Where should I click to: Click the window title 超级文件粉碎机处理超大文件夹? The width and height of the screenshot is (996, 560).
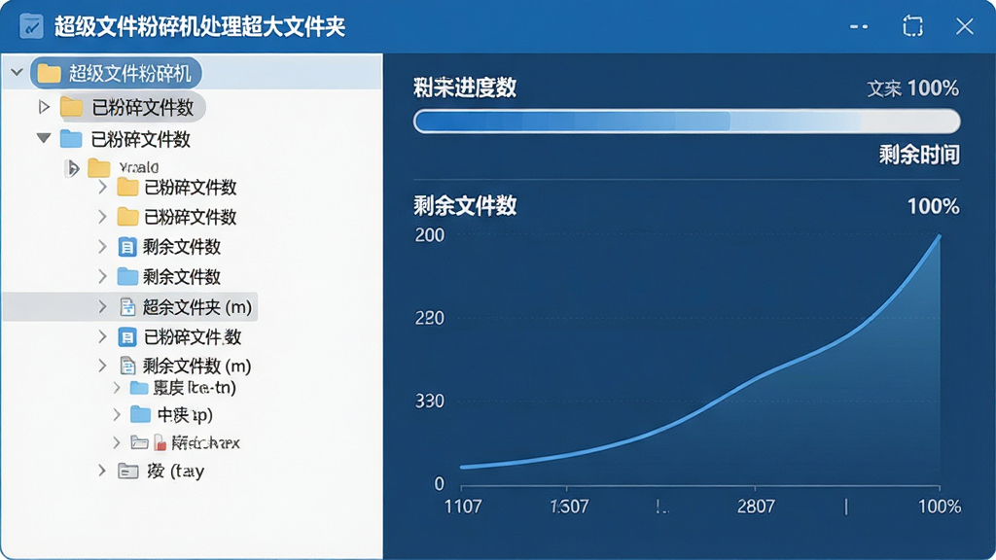[x=199, y=26]
